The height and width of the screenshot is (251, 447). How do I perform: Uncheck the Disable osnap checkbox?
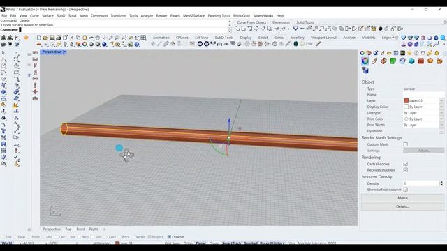coord(169,237)
